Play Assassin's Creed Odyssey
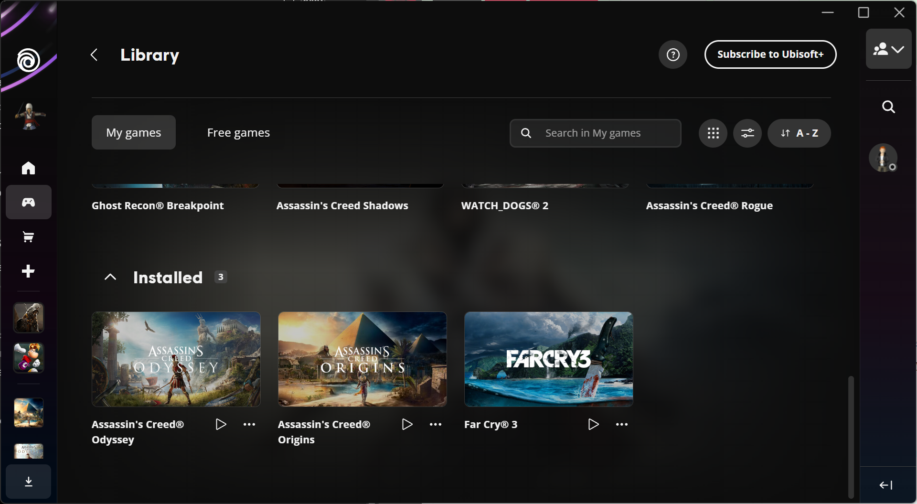 point(221,424)
